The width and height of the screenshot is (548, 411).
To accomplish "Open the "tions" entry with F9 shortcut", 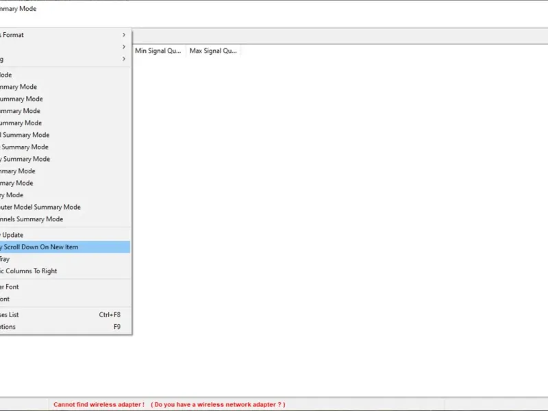I will click(65, 327).
